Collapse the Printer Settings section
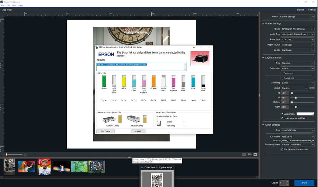This screenshot has width=318, height=187. 263,23
